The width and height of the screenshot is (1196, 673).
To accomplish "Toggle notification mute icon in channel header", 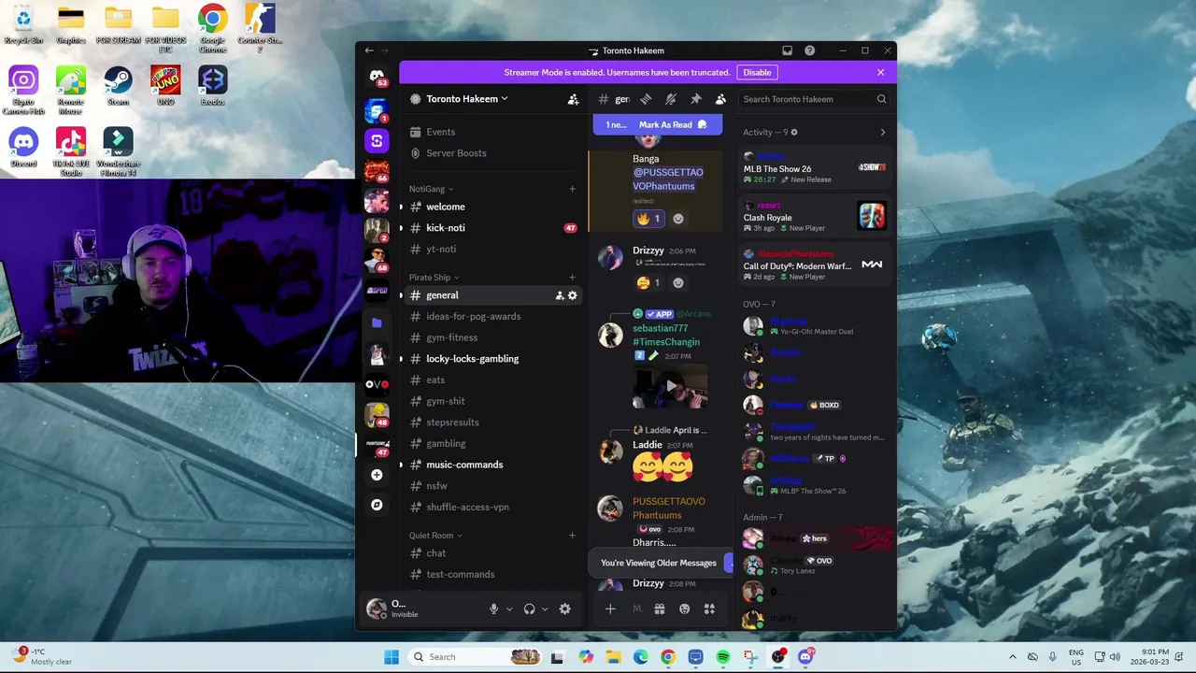I will click(x=670, y=99).
